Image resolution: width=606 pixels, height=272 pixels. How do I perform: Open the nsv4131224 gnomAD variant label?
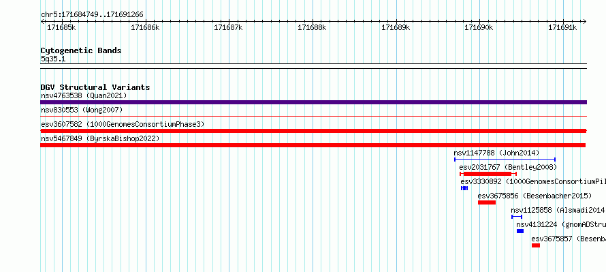point(561,224)
